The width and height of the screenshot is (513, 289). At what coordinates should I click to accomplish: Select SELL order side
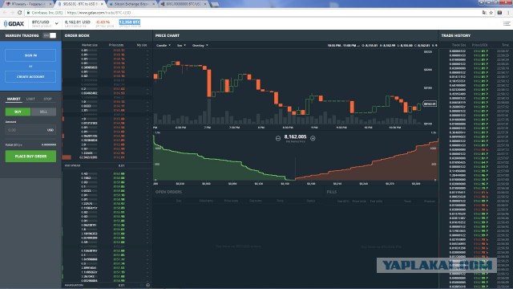[43, 112]
